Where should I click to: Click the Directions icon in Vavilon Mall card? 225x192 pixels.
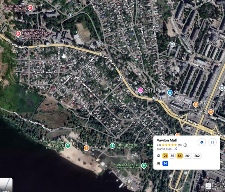point(202,142)
